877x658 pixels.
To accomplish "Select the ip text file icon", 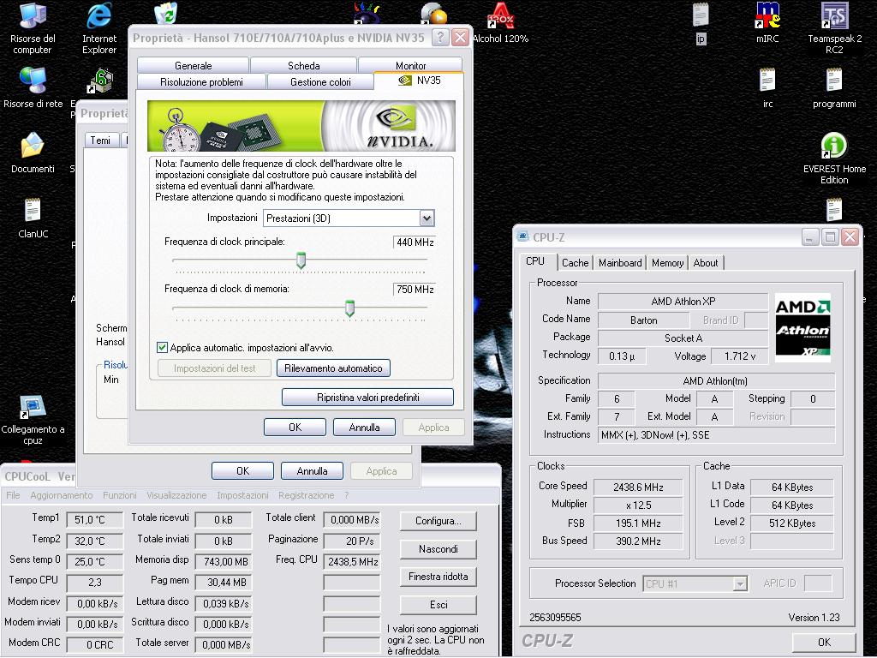I will (x=701, y=23).
